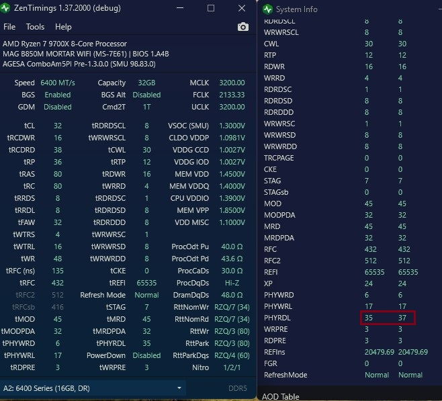Click the MEM VDD value 1.4500V

click(x=232, y=174)
